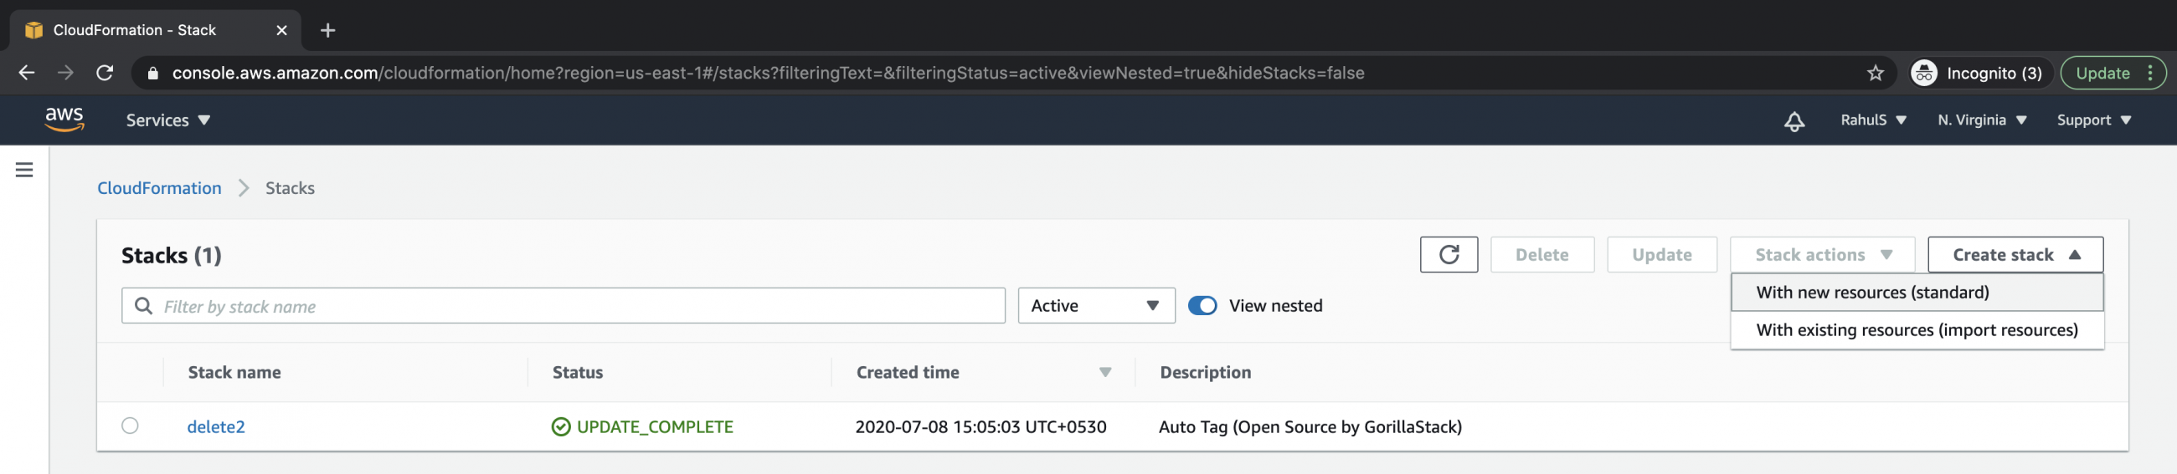
Task: Choose With existing resources (import resources)
Action: click(x=1917, y=329)
